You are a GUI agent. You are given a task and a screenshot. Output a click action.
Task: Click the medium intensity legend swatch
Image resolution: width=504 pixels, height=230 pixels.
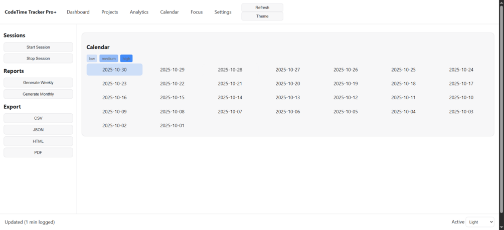[x=109, y=59]
